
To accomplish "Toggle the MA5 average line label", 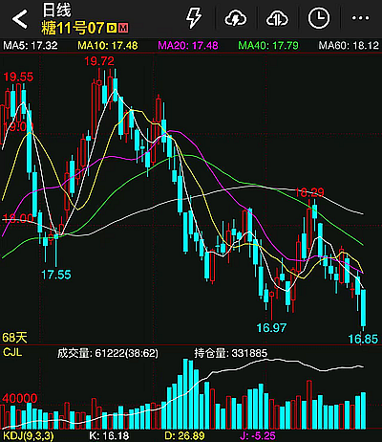I will point(31,45).
